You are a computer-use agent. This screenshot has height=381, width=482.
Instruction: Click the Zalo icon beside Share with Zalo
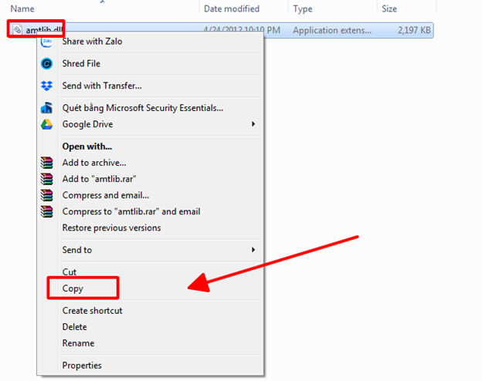point(46,42)
